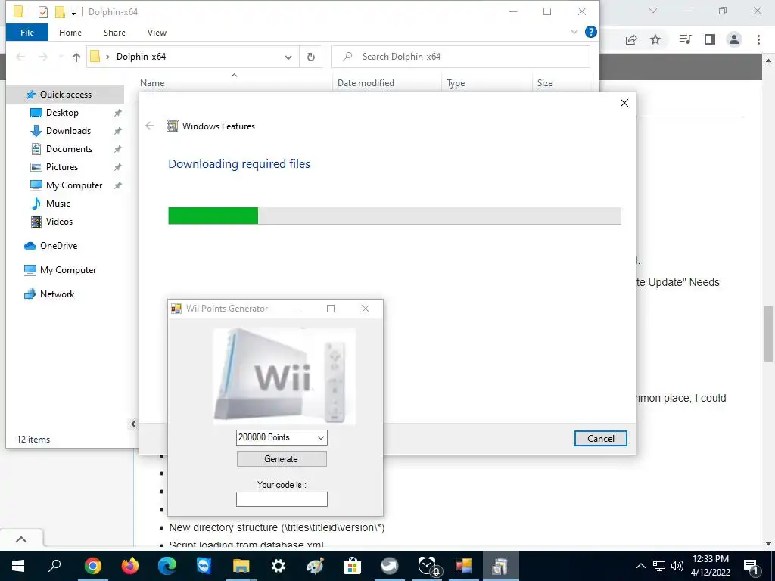Go up one folder level in Explorer
This screenshot has width=775, height=581.
[76, 57]
